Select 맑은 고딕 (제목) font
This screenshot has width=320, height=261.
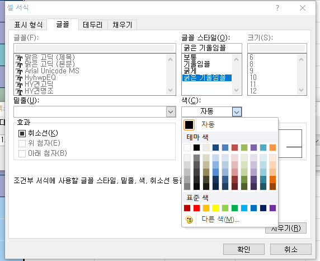(x=50, y=57)
